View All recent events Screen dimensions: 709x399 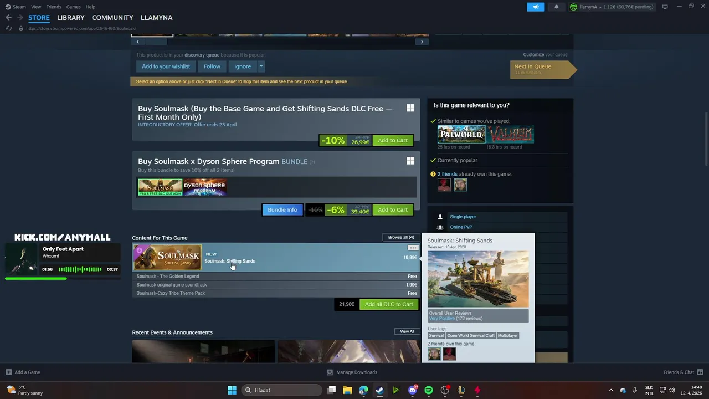407,331
